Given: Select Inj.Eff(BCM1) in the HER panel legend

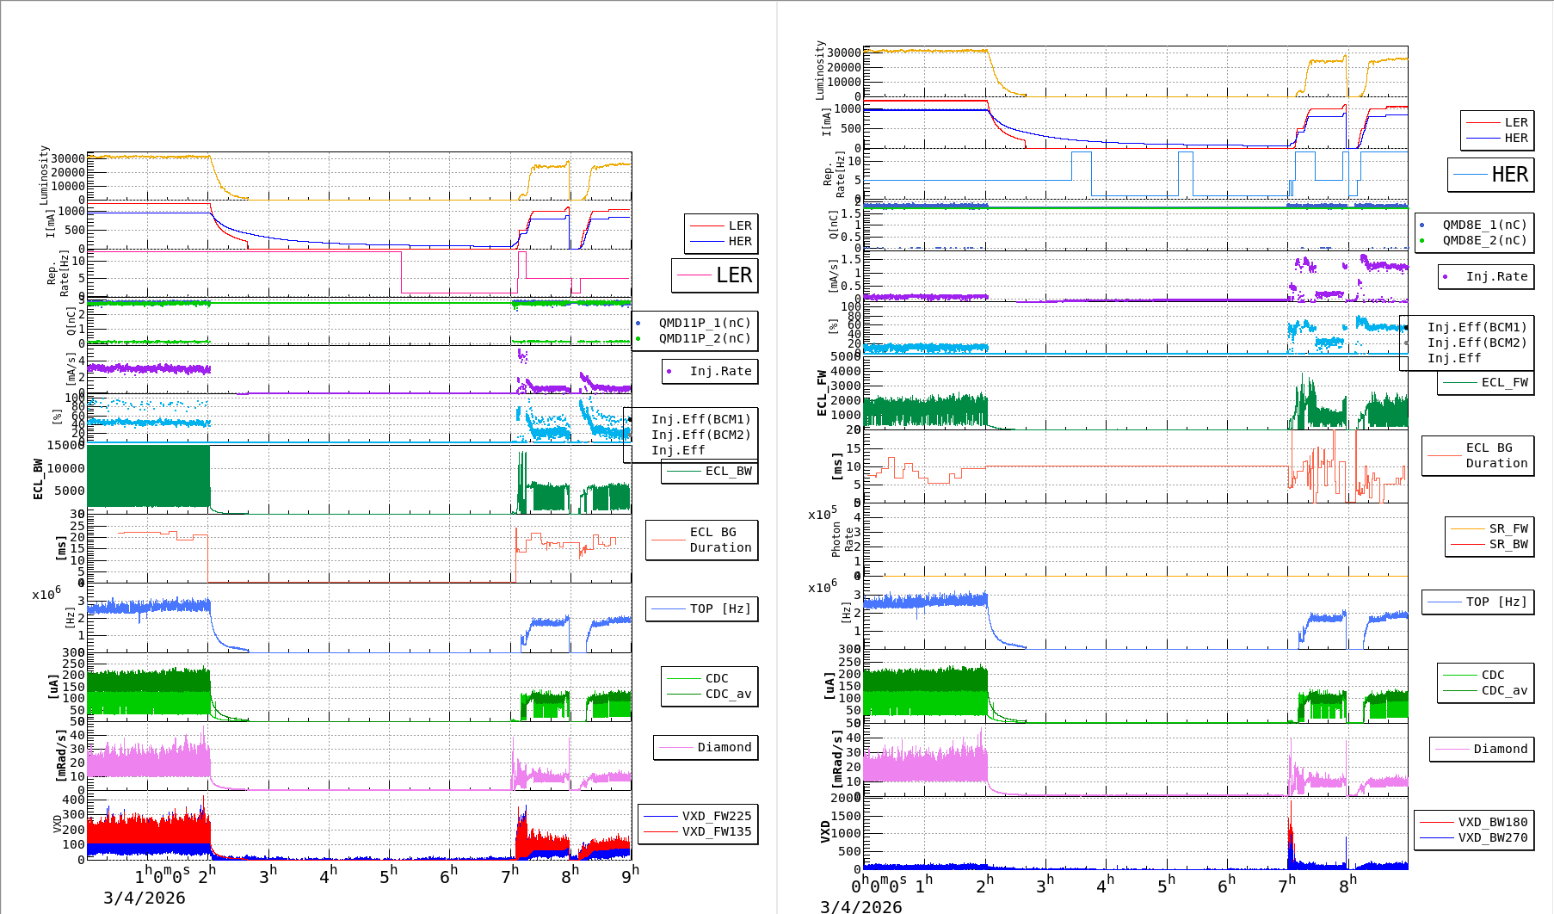Looking at the screenshot, I should 1477,327.
